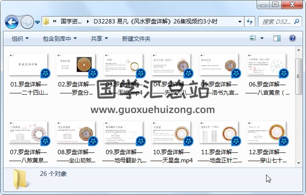Viewport: 306px width, 195px height.
Task: Click the Forward navigation arrow
Action: [27, 22]
